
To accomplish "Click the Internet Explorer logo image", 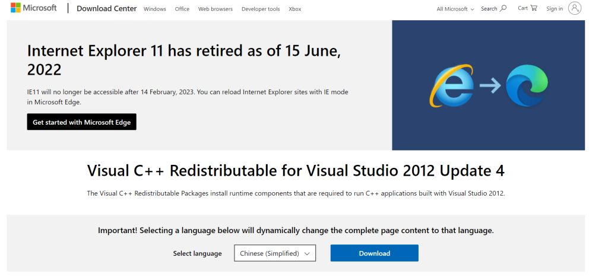I will pyautogui.click(x=451, y=86).
